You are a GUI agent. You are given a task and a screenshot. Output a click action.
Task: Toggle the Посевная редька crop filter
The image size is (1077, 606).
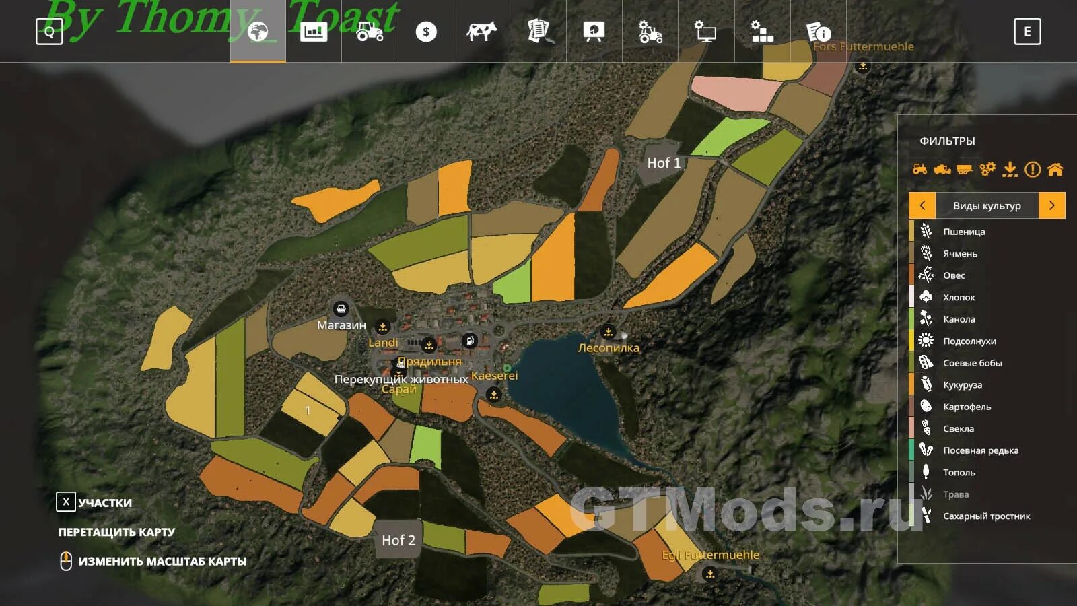(987, 450)
